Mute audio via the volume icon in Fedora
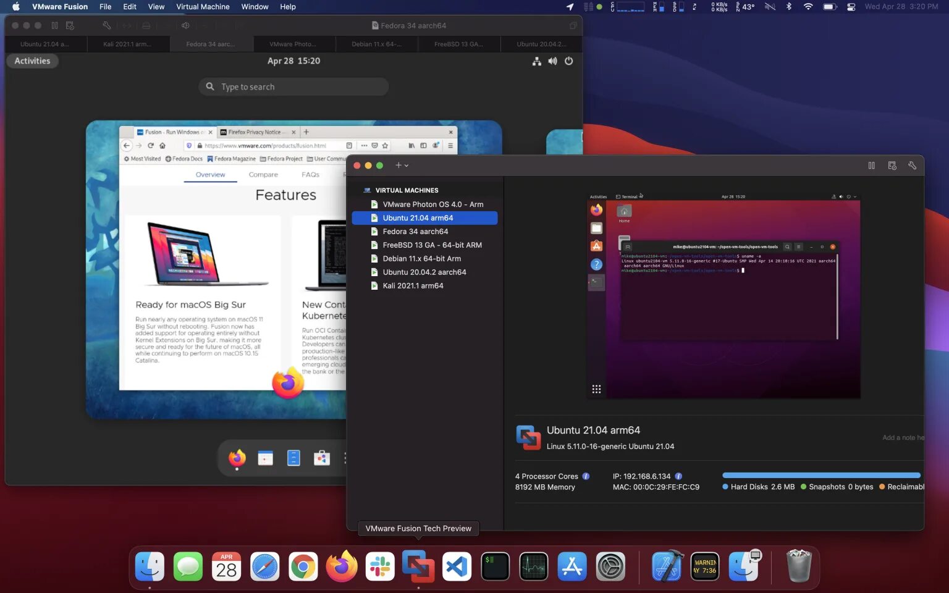 pos(553,61)
